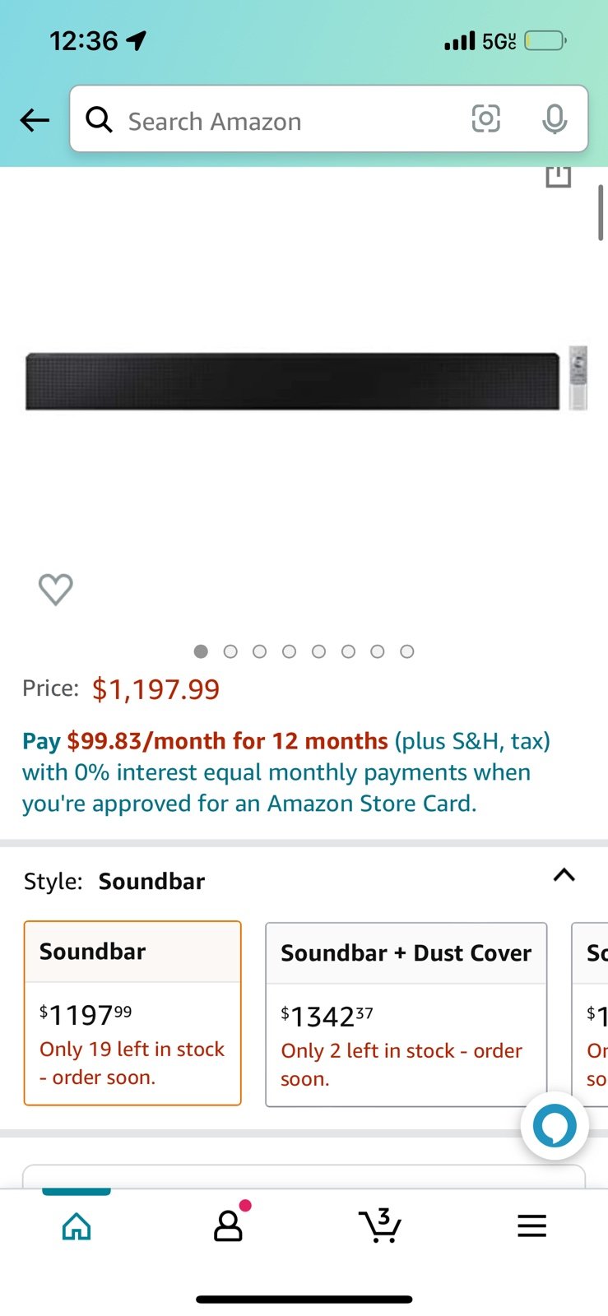
Task: Tap the back arrow icon
Action: pyautogui.click(x=35, y=120)
